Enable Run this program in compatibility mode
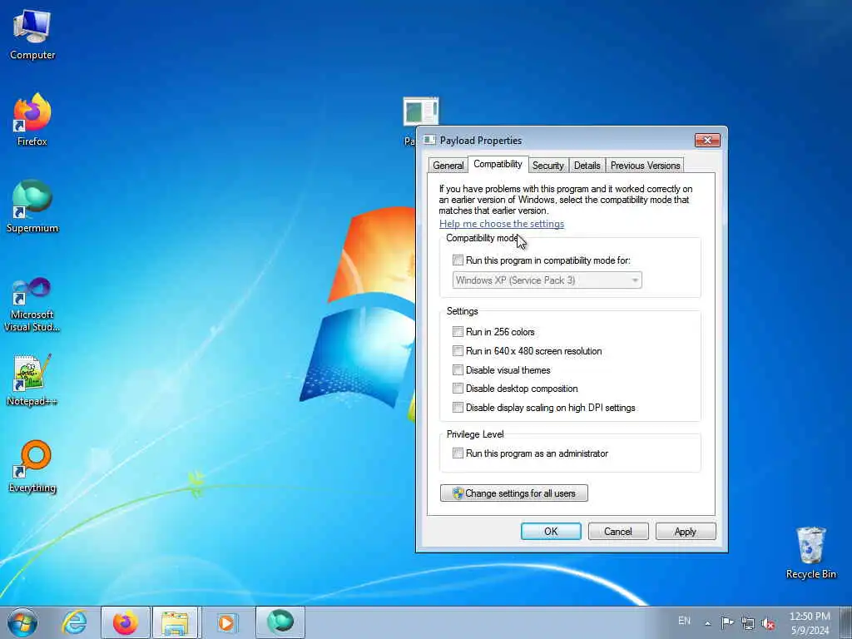 [458, 260]
